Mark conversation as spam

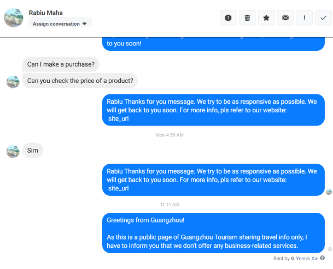point(228,18)
